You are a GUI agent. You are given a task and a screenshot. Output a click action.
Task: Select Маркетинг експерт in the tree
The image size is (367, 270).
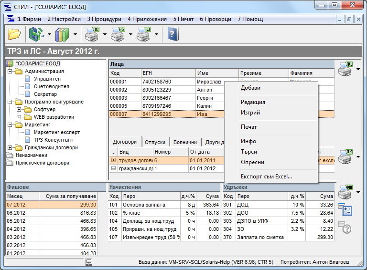click(57, 133)
